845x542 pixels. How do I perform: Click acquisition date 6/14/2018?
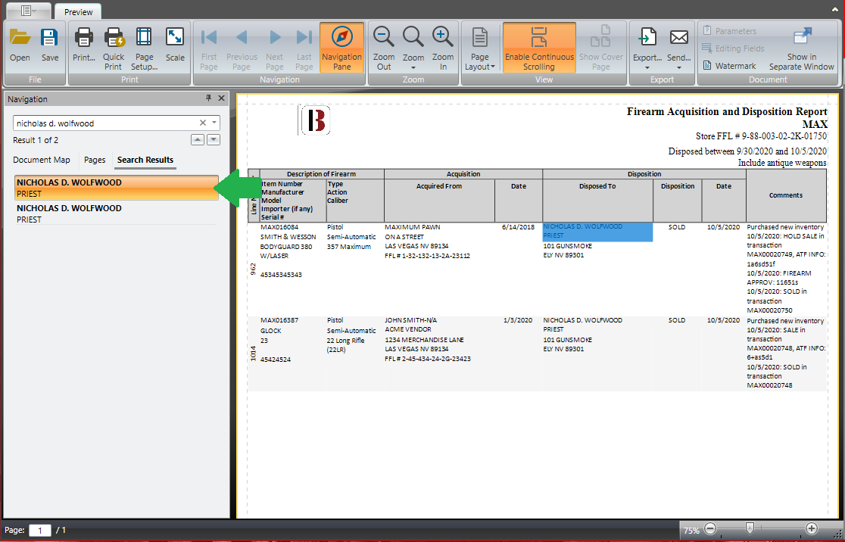(x=518, y=227)
